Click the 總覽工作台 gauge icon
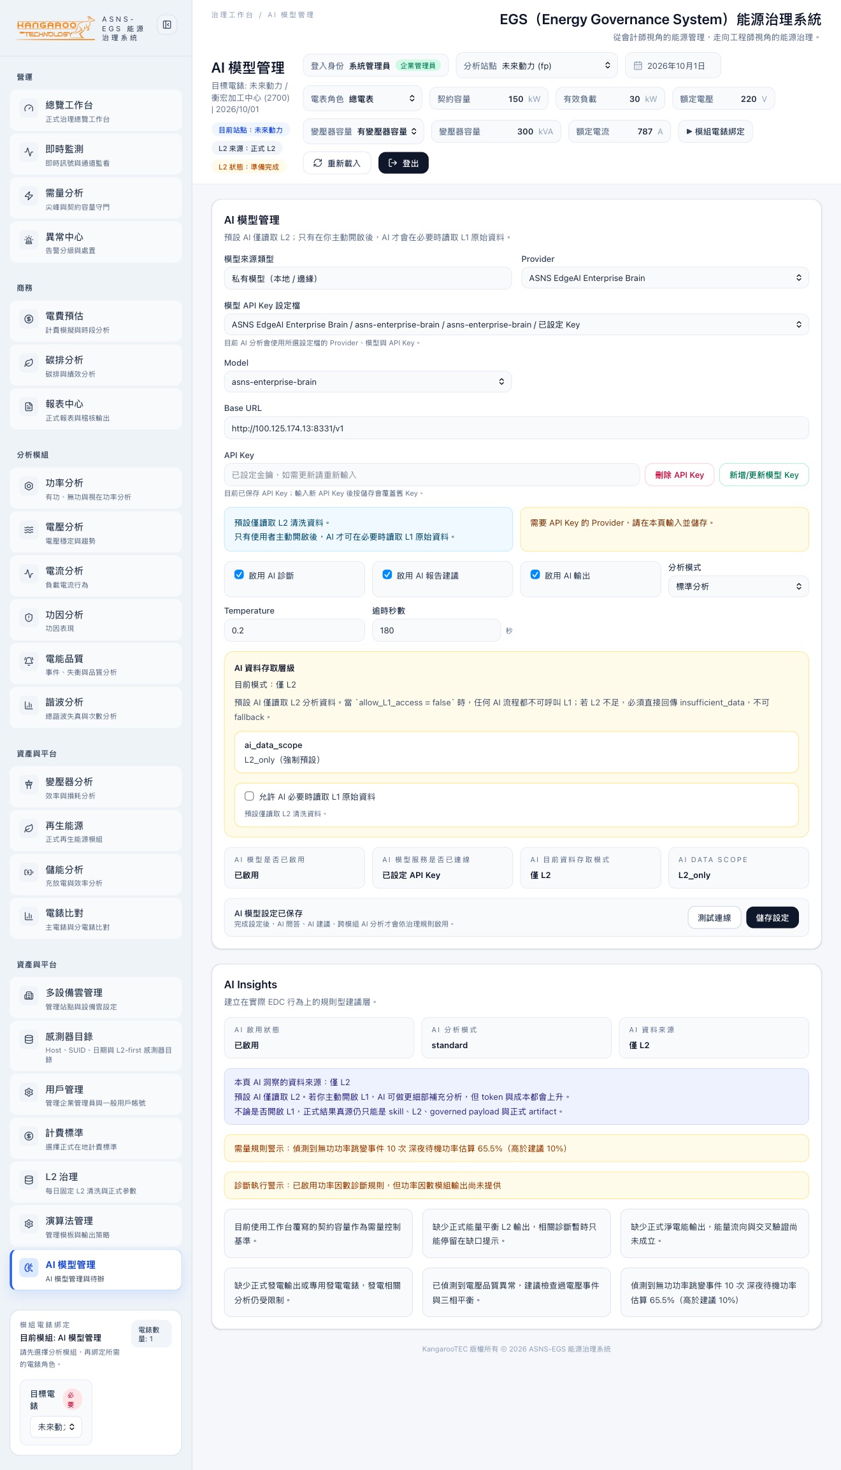The image size is (841, 1470). pyautogui.click(x=29, y=108)
